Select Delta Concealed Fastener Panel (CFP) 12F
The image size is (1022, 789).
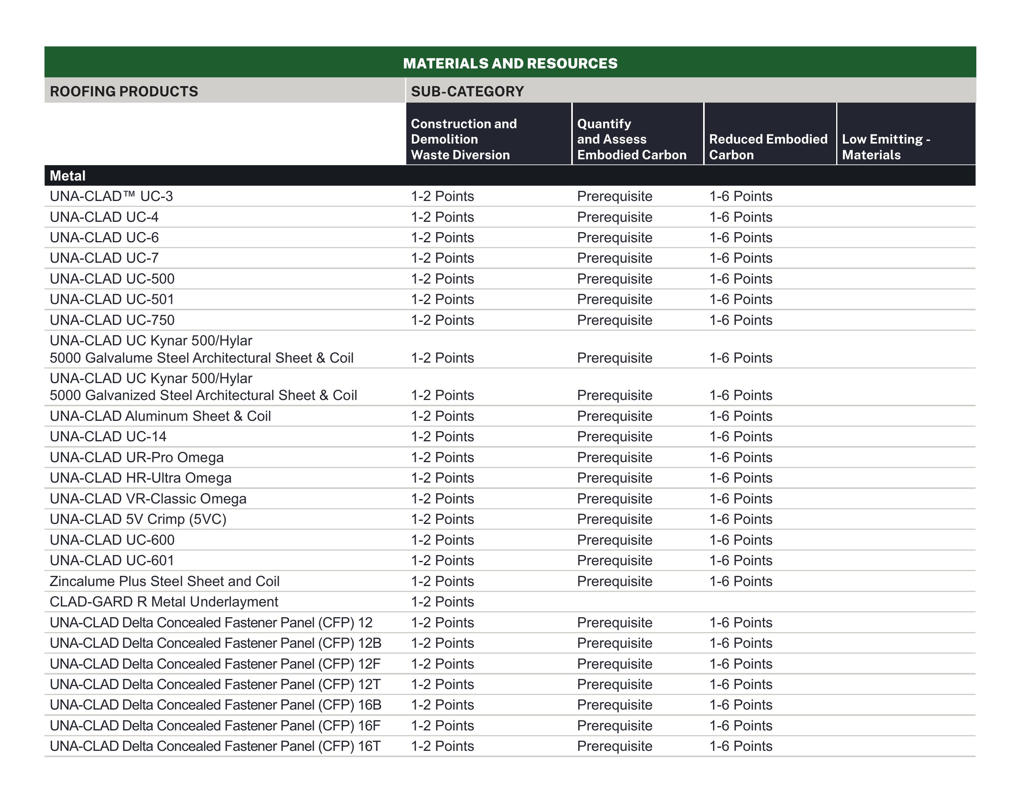click(x=215, y=664)
